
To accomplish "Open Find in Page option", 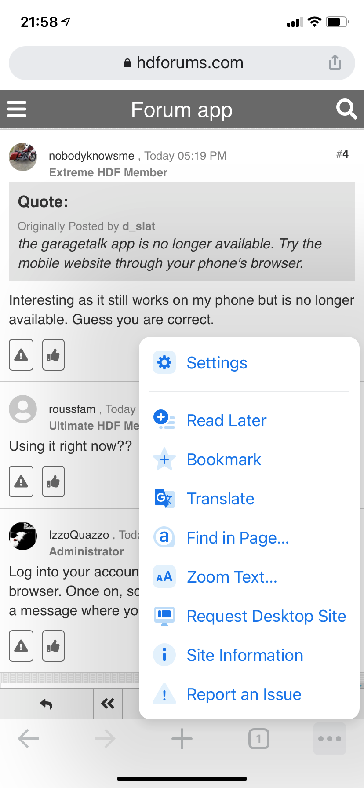I will 237,538.
